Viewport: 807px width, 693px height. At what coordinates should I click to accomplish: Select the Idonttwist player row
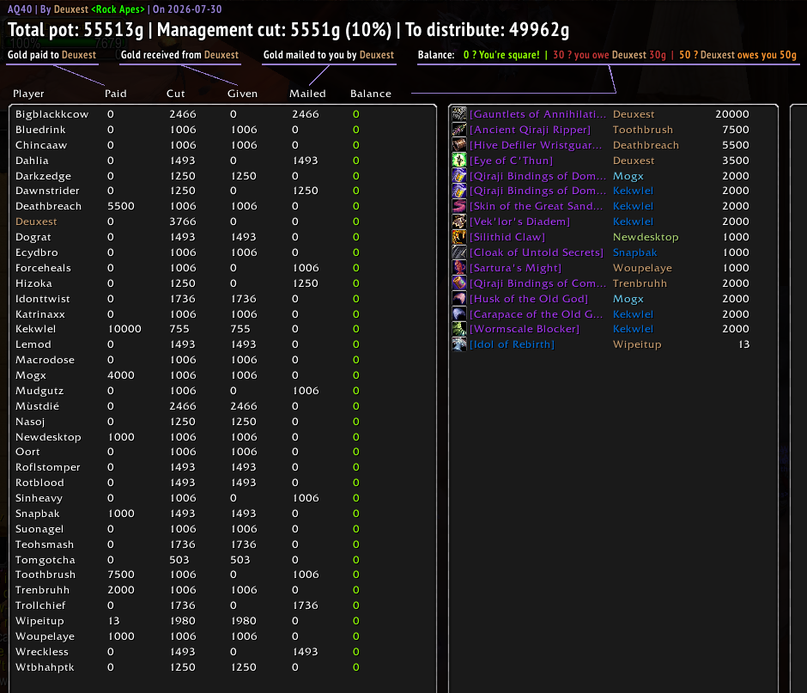222,299
